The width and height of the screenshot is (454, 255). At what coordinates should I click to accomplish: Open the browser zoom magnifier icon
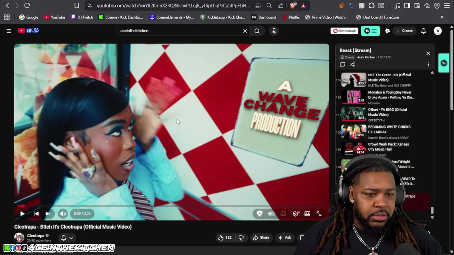269,6
